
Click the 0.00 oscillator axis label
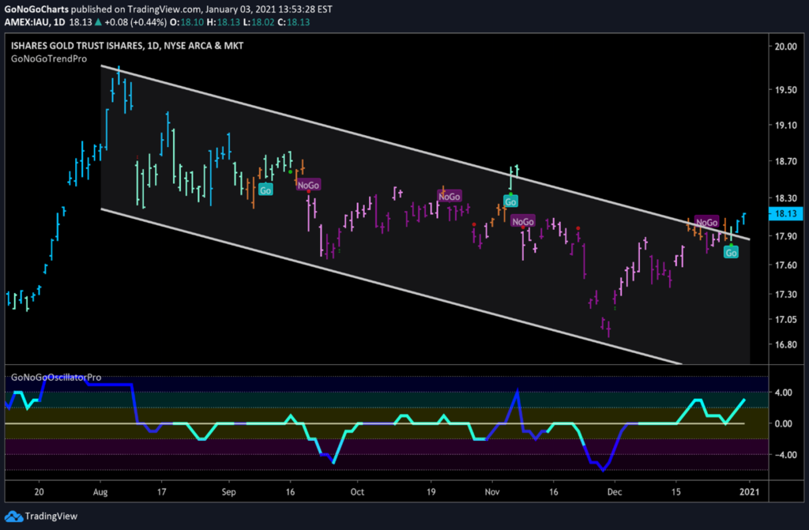coord(784,423)
